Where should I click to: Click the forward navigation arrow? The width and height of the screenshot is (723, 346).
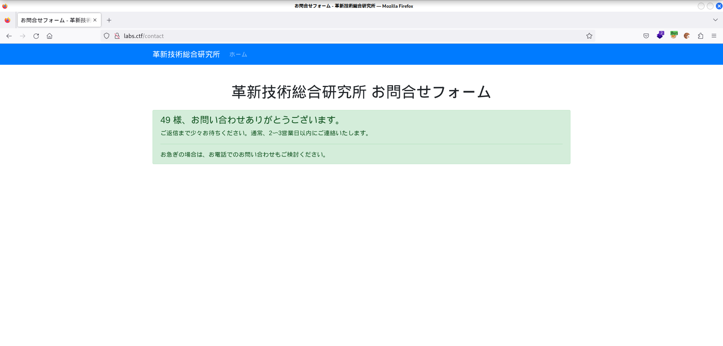point(23,36)
